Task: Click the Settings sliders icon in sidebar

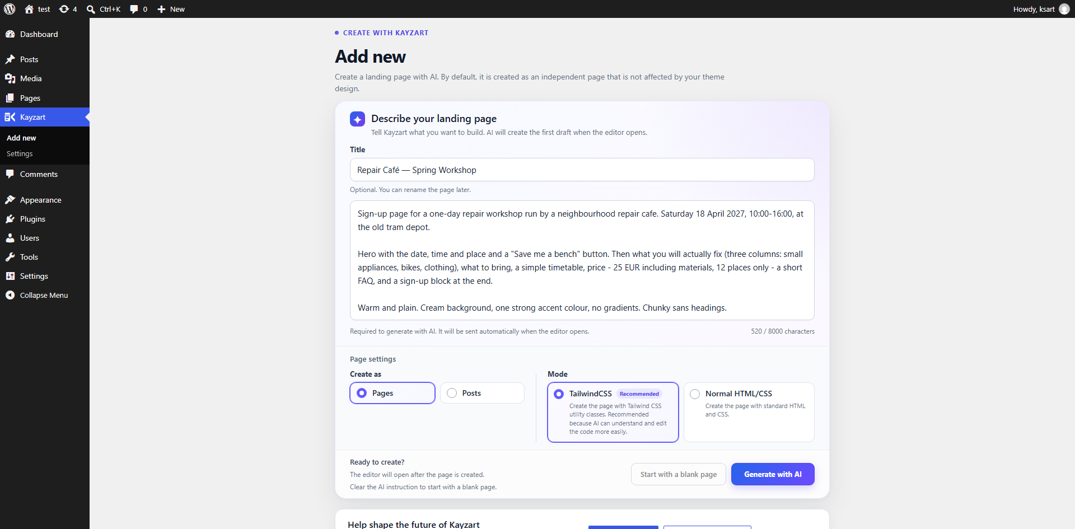Action: click(10, 276)
